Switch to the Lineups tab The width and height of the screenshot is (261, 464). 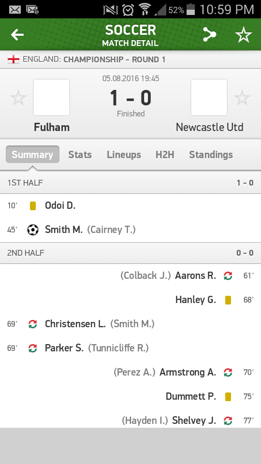tap(124, 155)
